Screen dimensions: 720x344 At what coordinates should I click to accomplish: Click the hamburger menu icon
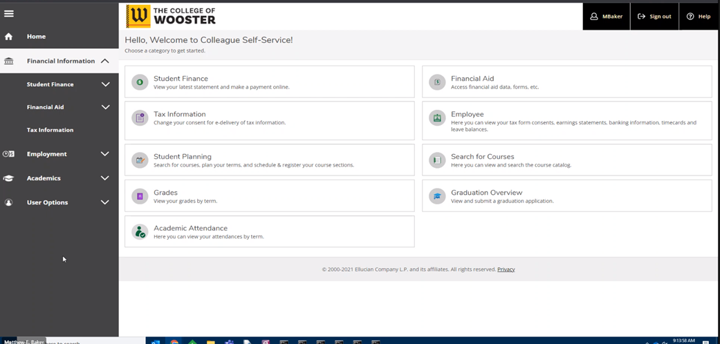pos(9,14)
